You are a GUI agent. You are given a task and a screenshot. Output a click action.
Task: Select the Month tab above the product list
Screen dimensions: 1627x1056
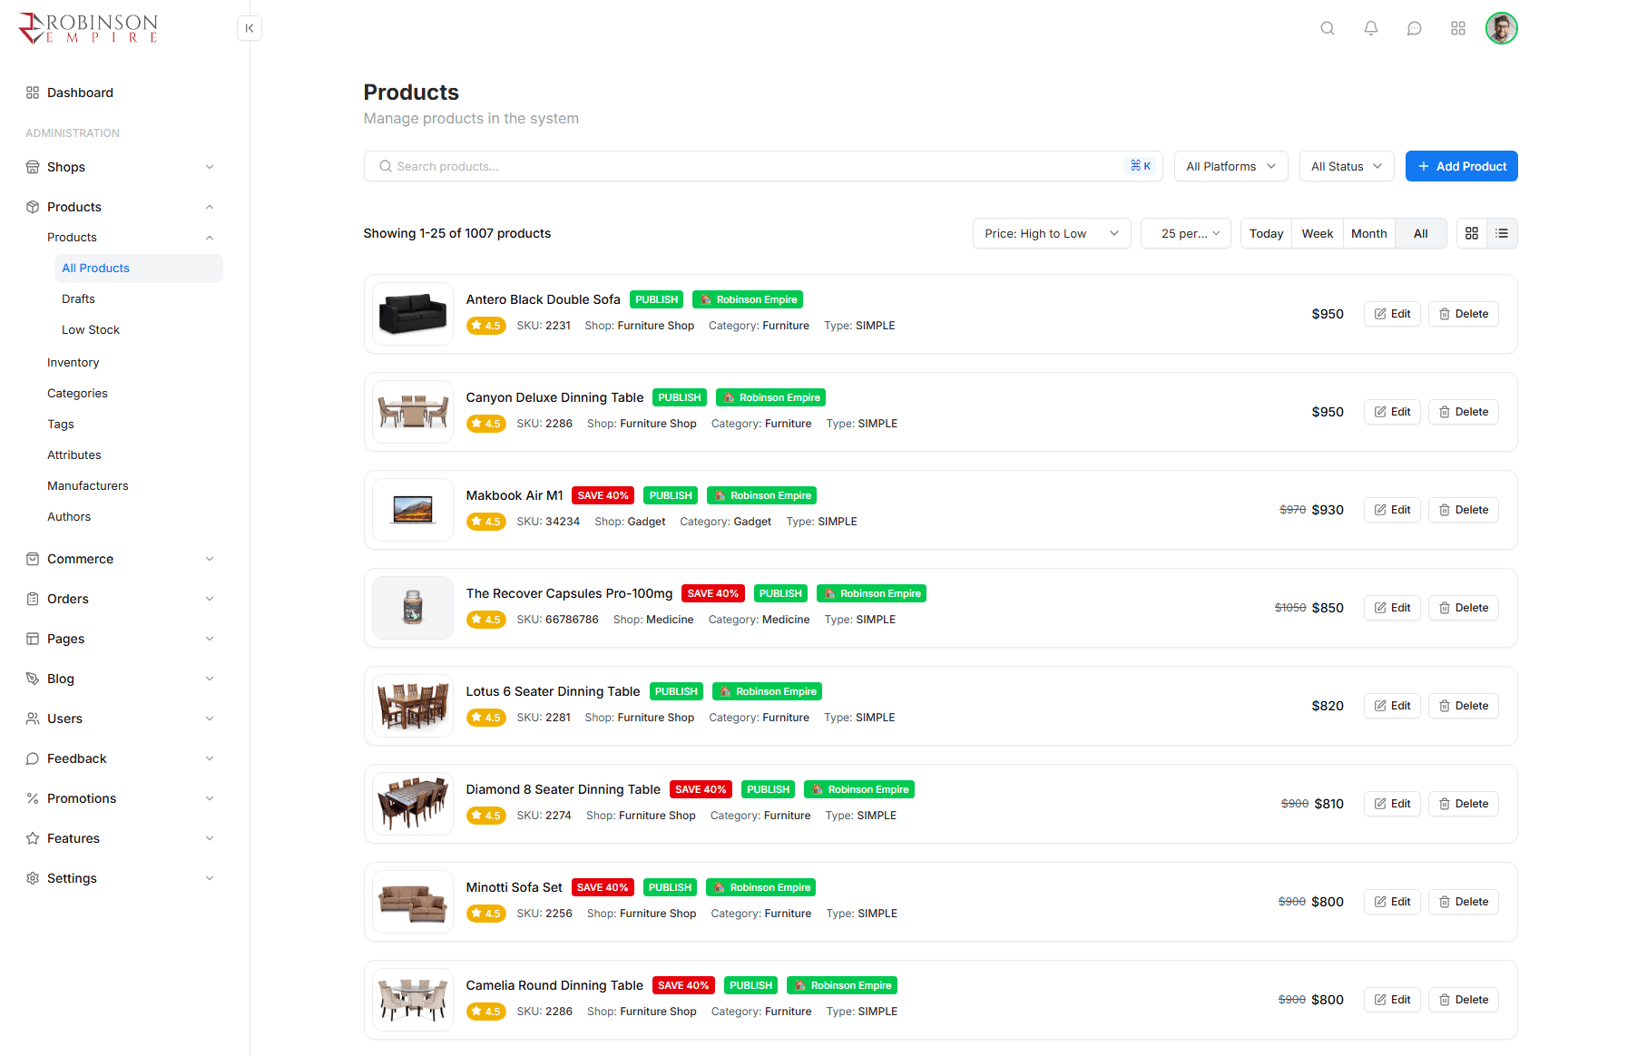tap(1368, 233)
